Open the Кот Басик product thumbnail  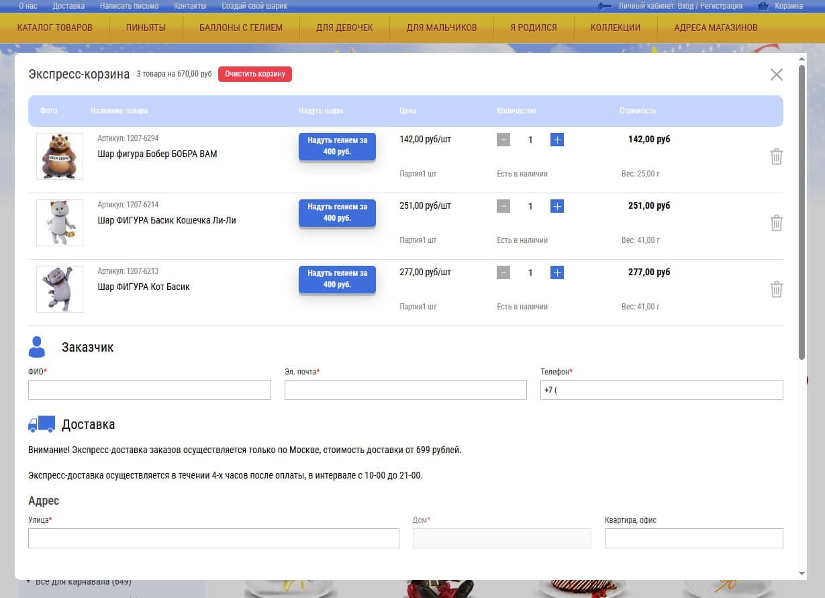point(59,289)
